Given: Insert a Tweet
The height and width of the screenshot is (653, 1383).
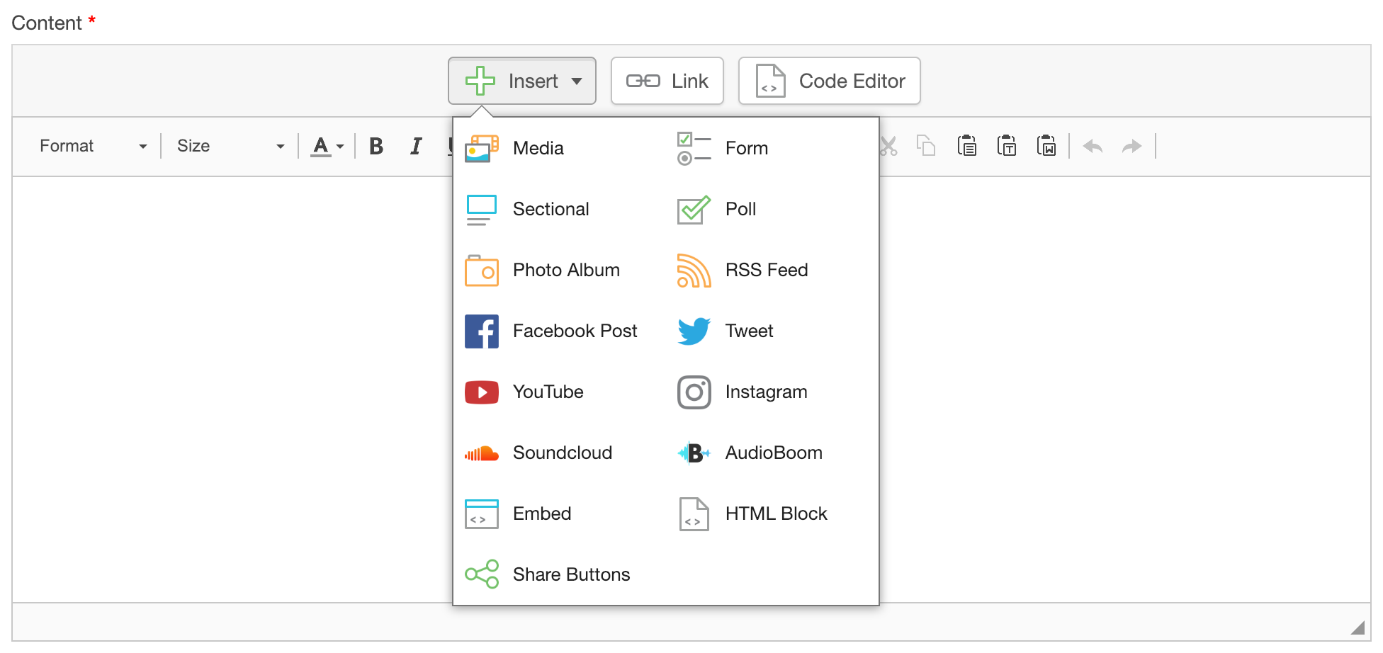Looking at the screenshot, I should [x=748, y=331].
